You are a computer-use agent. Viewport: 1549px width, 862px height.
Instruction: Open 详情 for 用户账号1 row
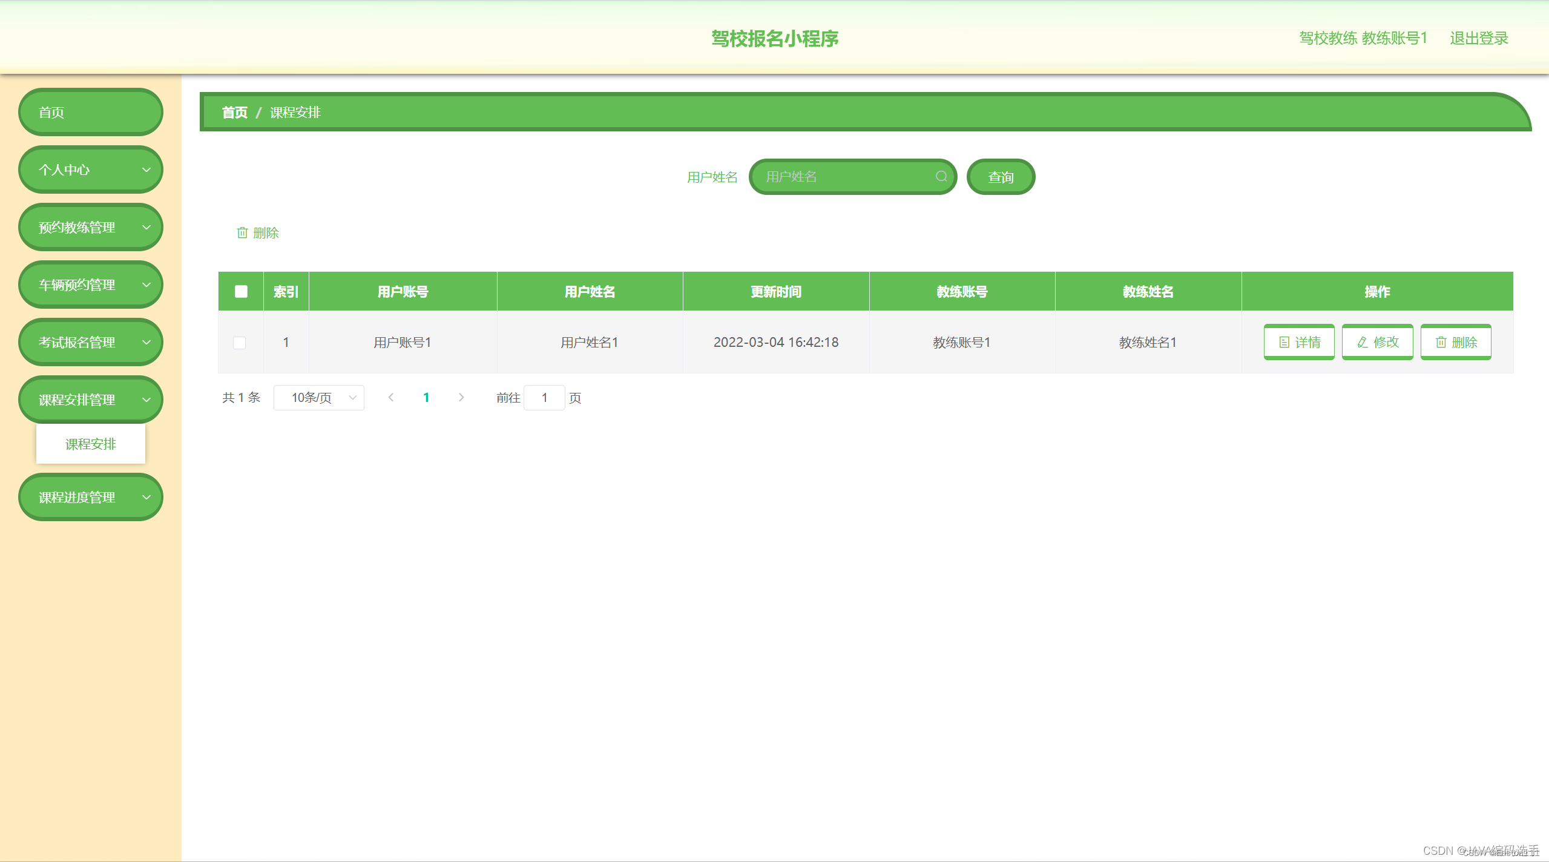click(1299, 342)
